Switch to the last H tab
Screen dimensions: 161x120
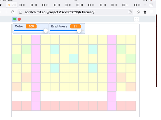(137, 5)
